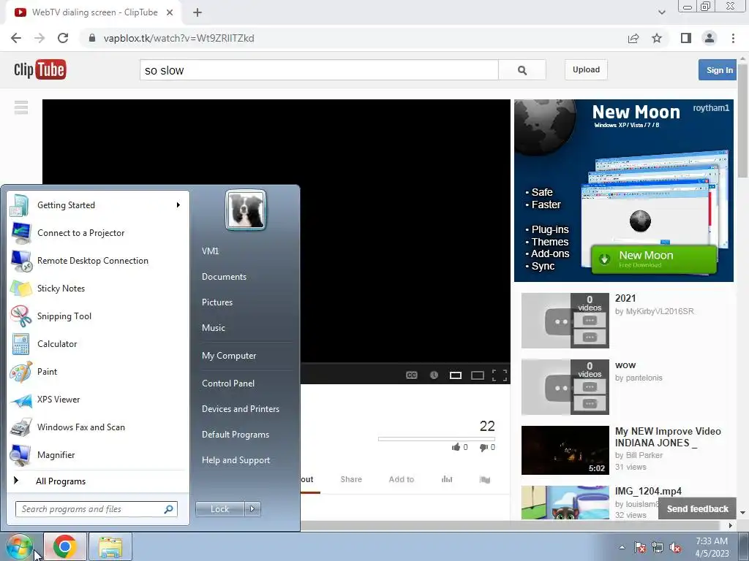Click the Send feedback button
Image resolution: width=749 pixels, height=561 pixels.
697,509
